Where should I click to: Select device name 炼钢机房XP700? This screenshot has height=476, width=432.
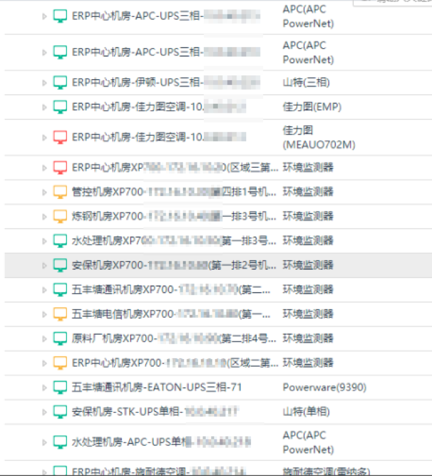click(x=174, y=216)
